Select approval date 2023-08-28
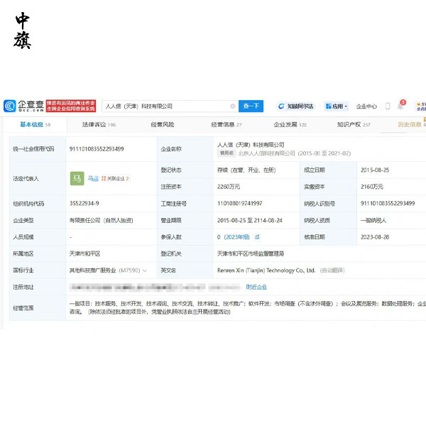Screen dimensions: 426x426 375,237
